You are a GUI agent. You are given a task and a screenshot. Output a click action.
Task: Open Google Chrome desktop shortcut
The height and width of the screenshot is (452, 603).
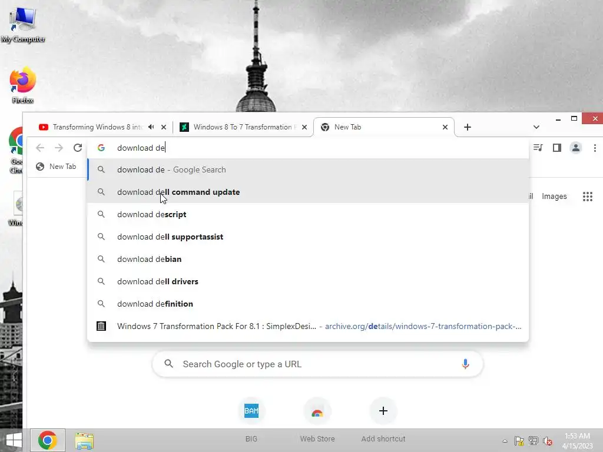point(16,150)
